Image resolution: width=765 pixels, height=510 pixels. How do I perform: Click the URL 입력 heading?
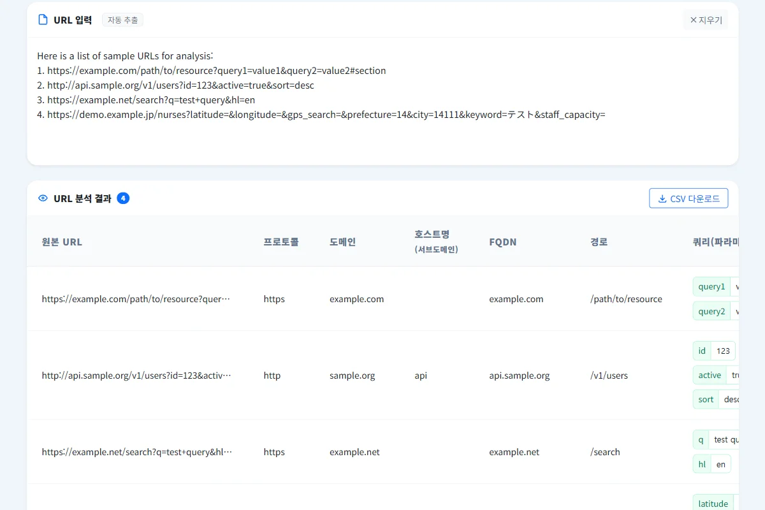(73, 20)
